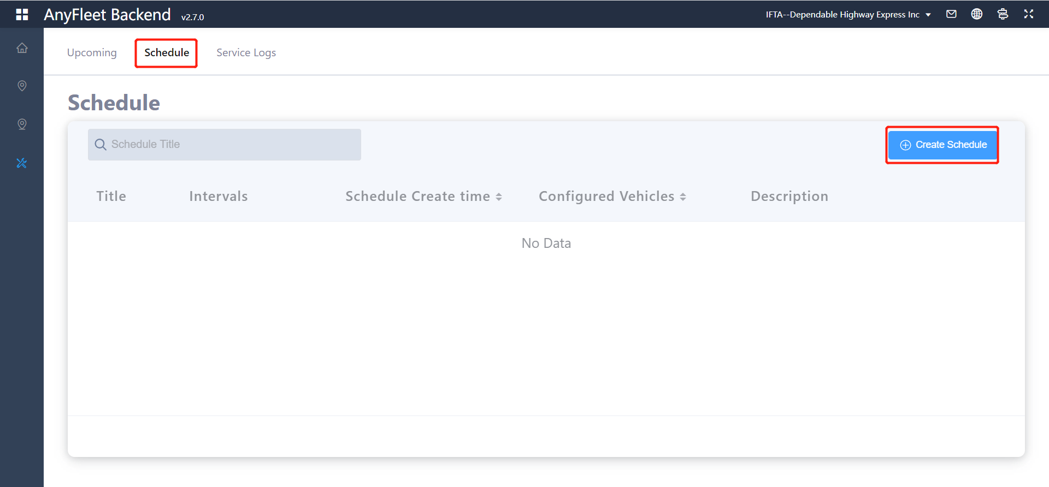Click the Intervals column header

tap(219, 197)
